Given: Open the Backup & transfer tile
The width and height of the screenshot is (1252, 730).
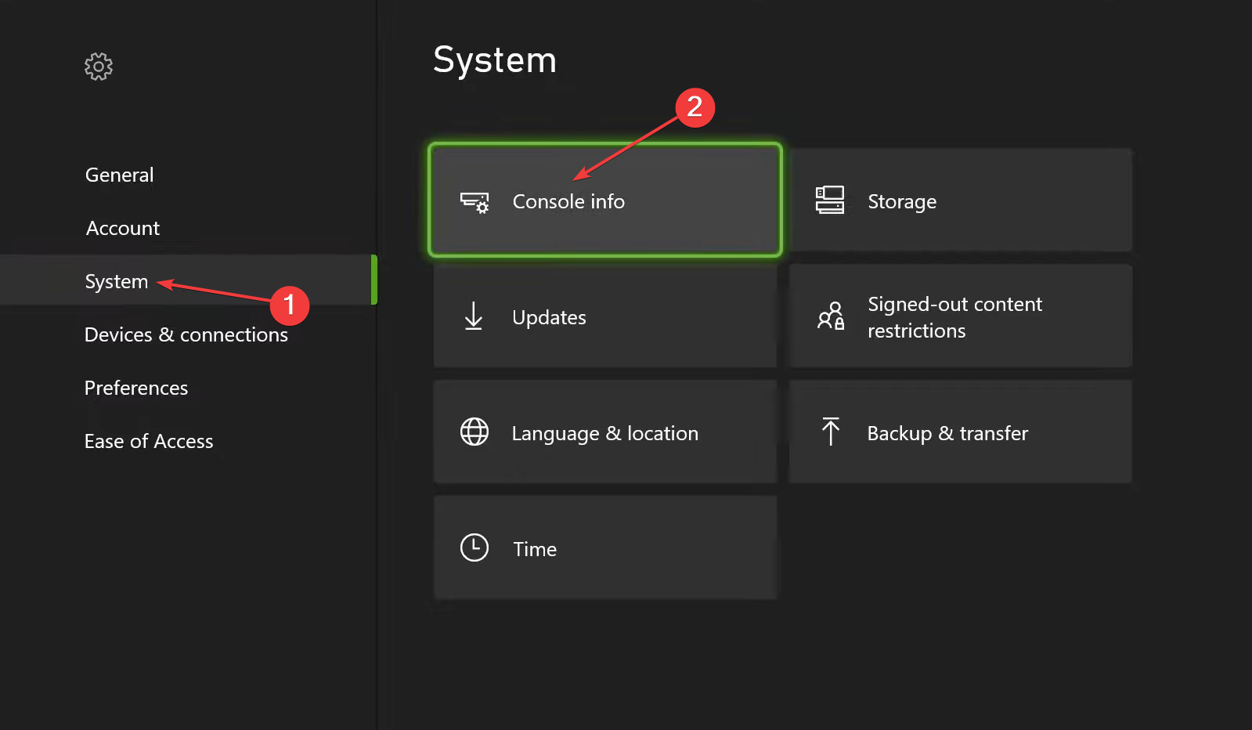Looking at the screenshot, I should coord(961,432).
